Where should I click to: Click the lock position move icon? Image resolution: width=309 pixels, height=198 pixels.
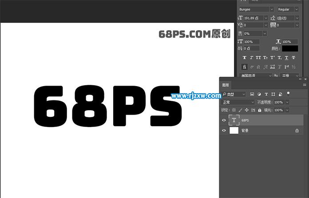(x=247, y=110)
